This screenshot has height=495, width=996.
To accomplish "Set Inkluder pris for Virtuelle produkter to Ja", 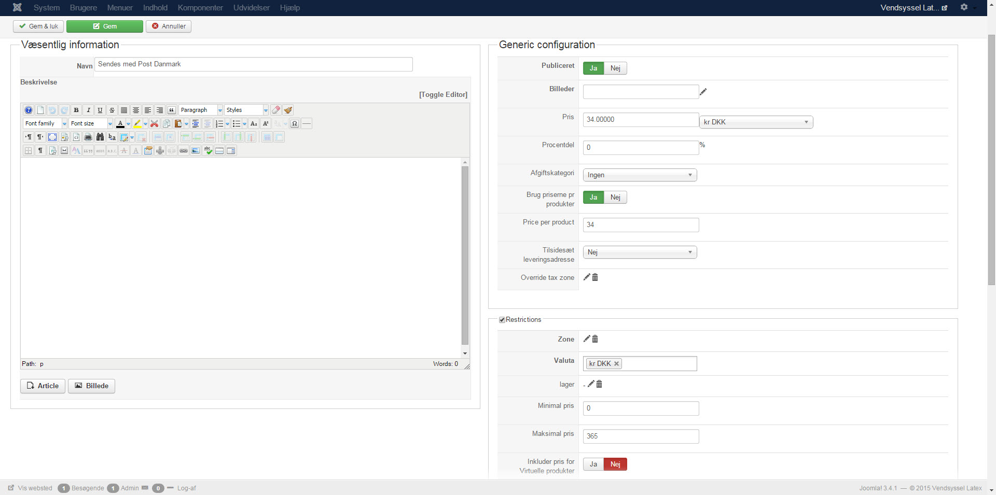I will point(593,464).
